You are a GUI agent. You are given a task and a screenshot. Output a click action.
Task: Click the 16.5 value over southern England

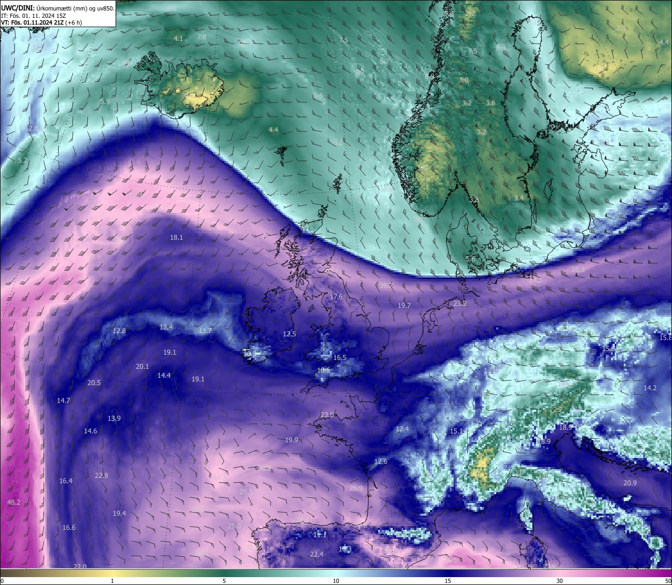tap(340, 358)
